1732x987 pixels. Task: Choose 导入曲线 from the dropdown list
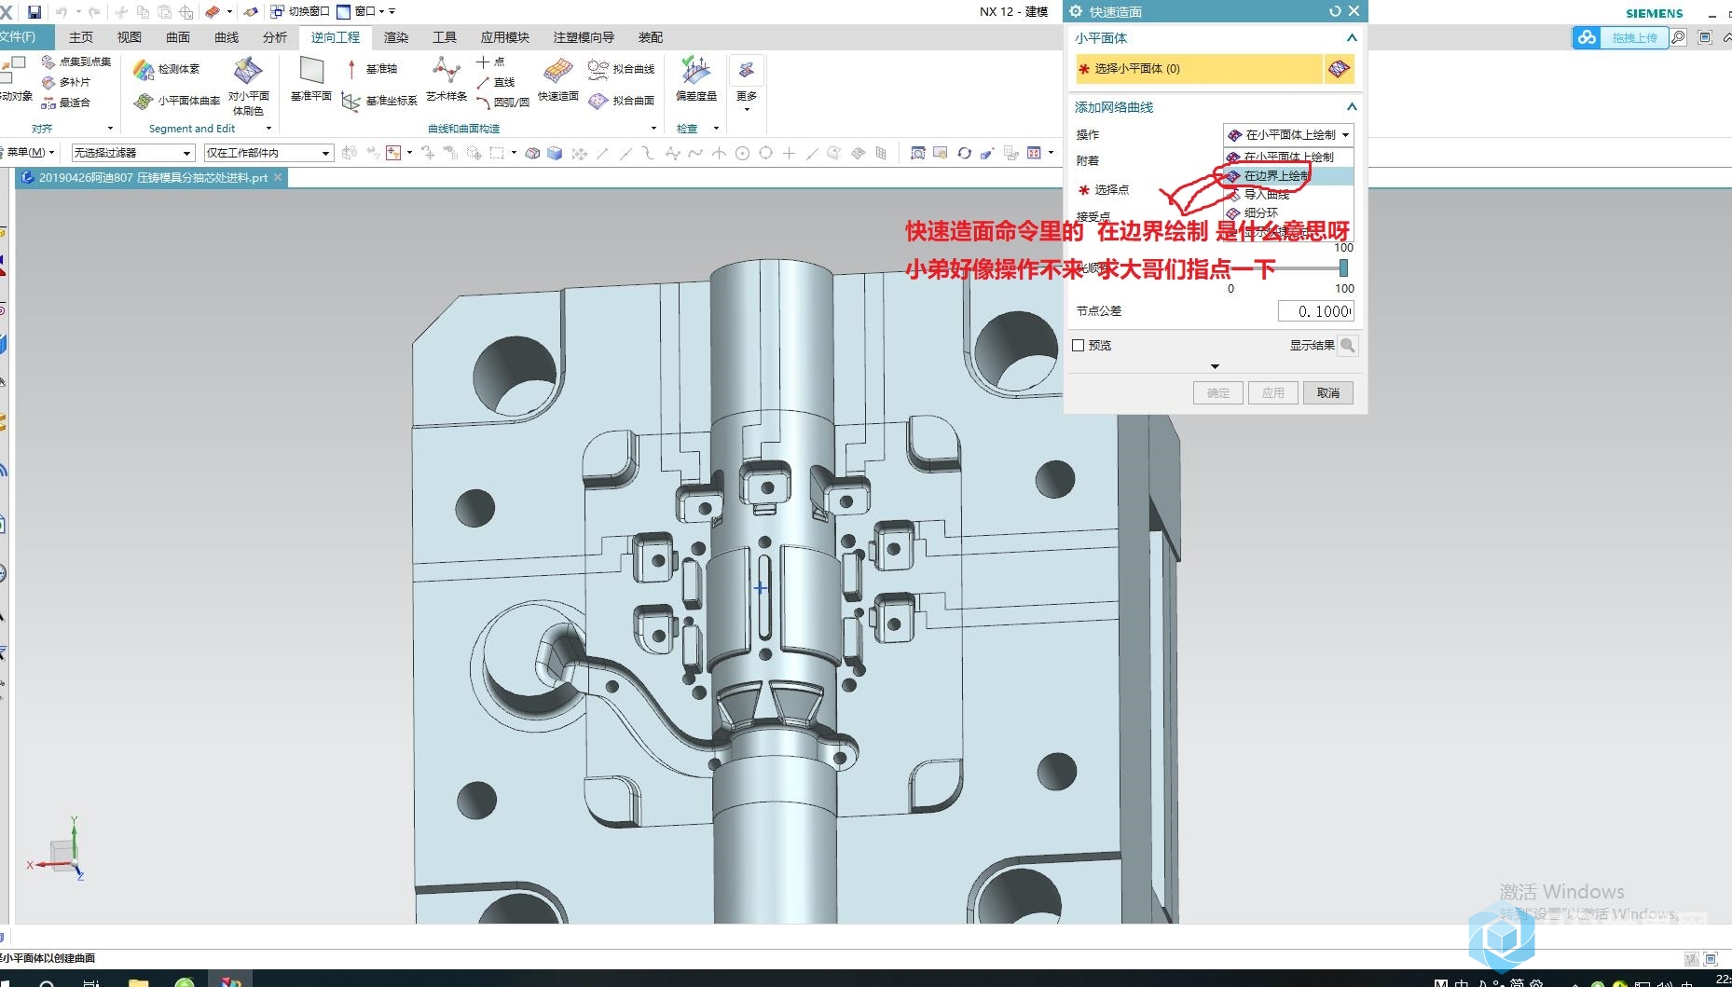1288,195
